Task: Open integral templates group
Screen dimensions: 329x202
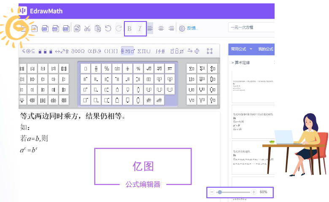Action: [x=160, y=51]
